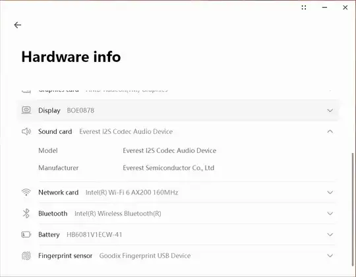Click Intel(R) Wi-Fi 6 AX200 160MHz text
The width and height of the screenshot is (356, 277).
click(132, 193)
